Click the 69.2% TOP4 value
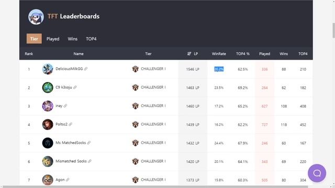This screenshot has height=188, width=335. pos(243,88)
